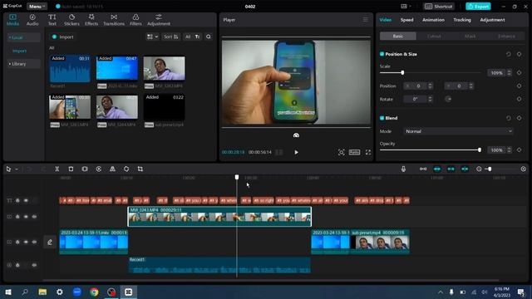
Task: Select the Record1 audio thumbnail
Action: coord(70,69)
